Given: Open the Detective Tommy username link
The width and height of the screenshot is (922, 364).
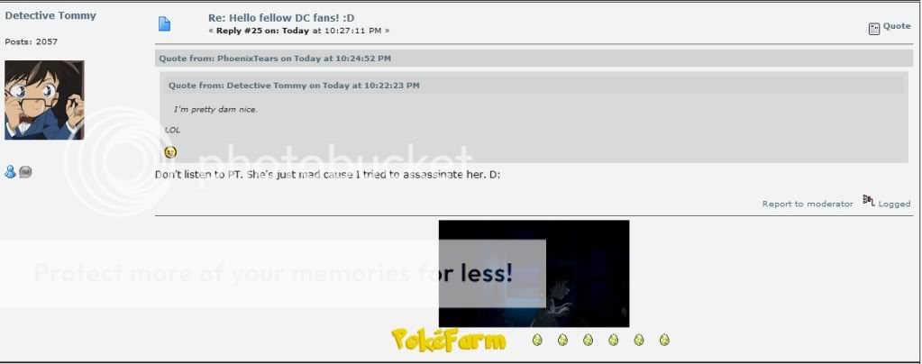Looking at the screenshot, I should coord(50,16).
